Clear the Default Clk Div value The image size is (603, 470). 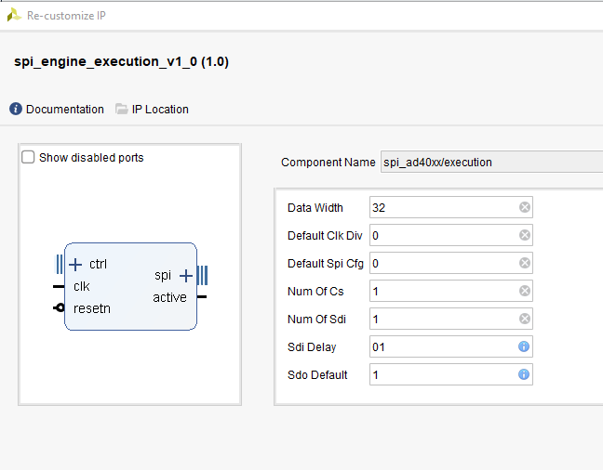[x=525, y=236]
